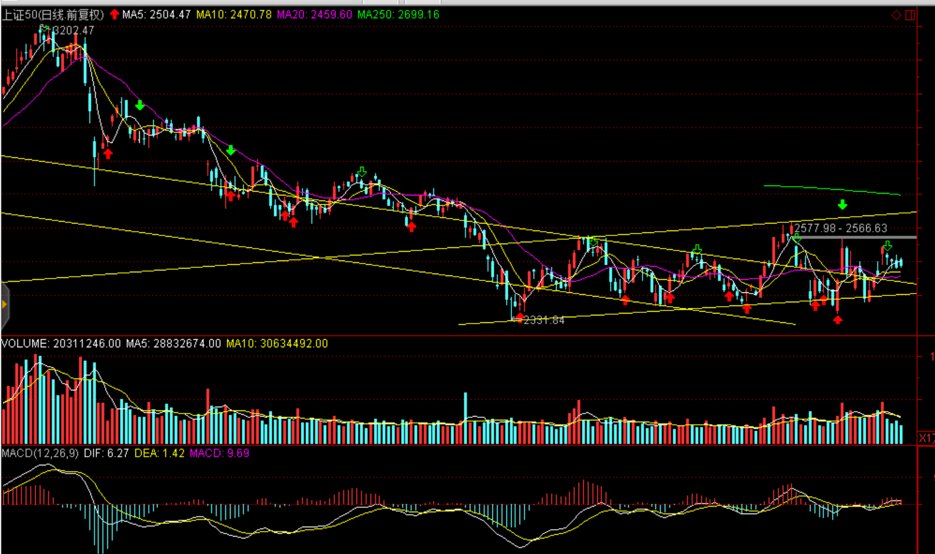Click the gray horizontal gap line
The image size is (935, 554).
click(x=862, y=237)
